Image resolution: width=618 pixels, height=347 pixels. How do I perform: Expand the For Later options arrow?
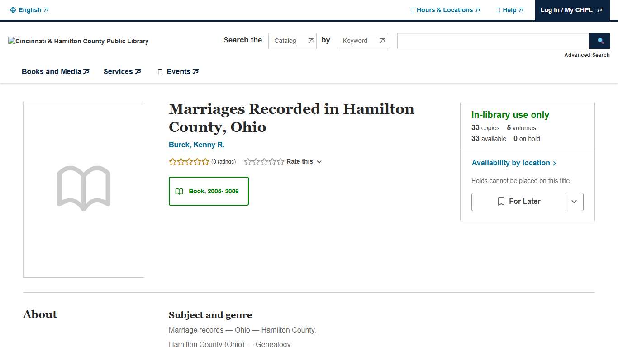pos(574,202)
